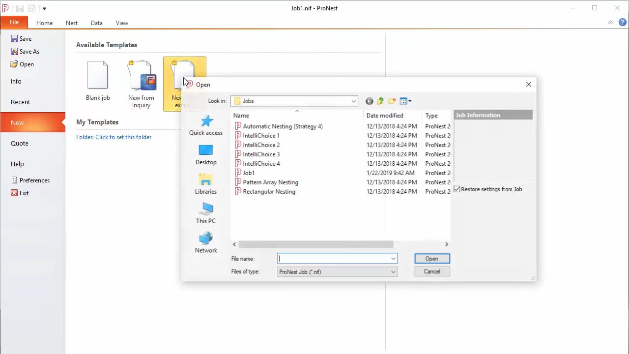Select the Libraries location icon
The height and width of the screenshot is (354, 629).
pyautogui.click(x=206, y=180)
